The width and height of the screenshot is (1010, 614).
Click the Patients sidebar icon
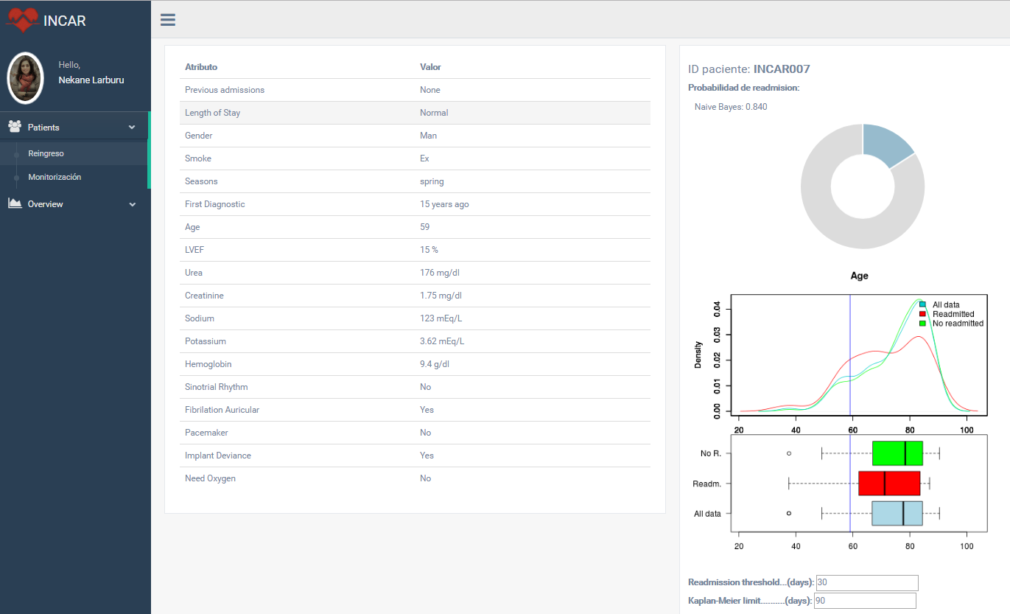point(14,126)
